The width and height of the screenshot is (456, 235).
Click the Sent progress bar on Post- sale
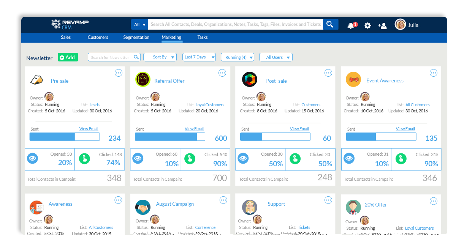(x=275, y=137)
